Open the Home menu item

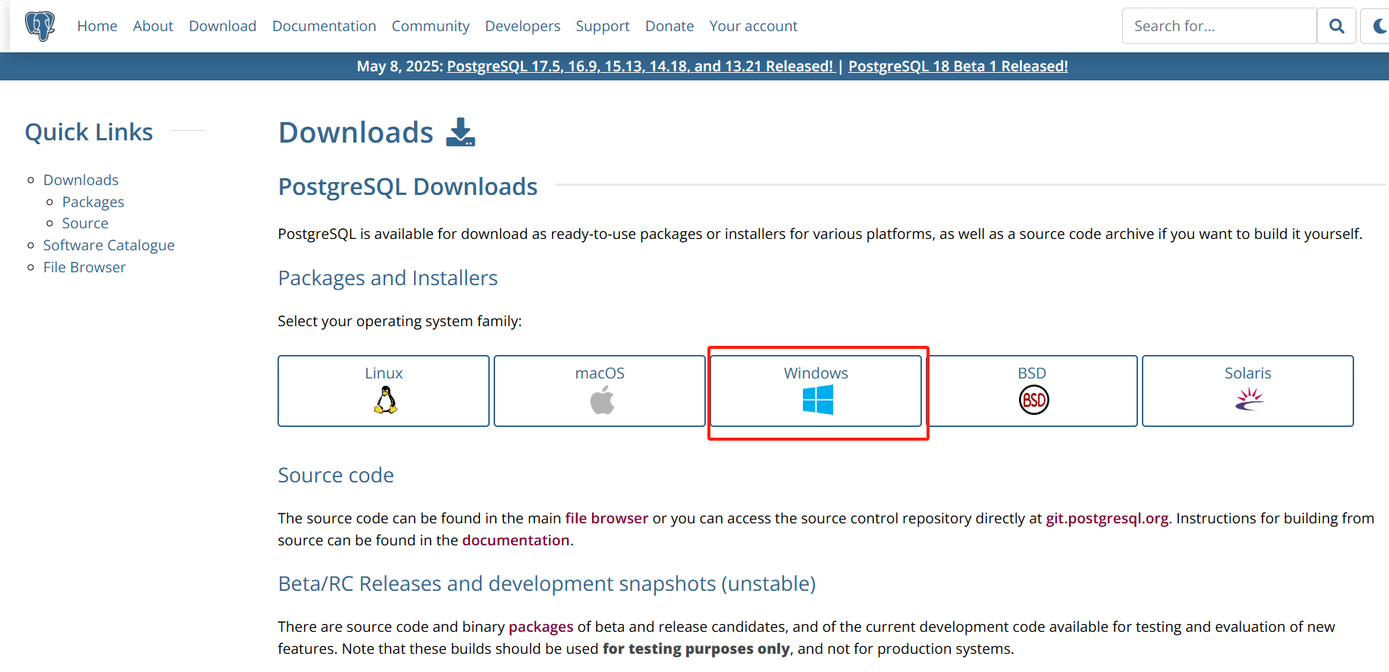pyautogui.click(x=97, y=26)
